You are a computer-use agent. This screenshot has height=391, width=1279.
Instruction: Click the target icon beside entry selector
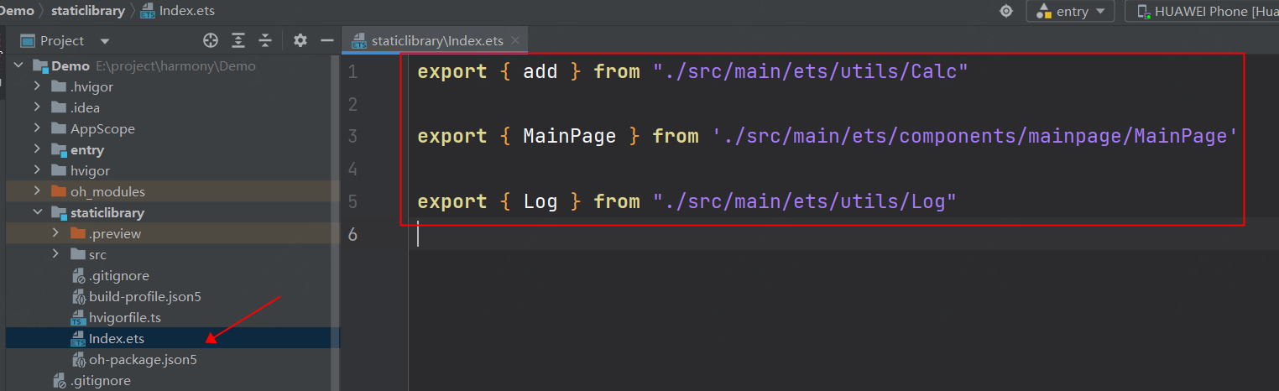pyautogui.click(x=1006, y=11)
